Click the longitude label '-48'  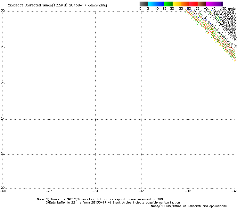coord(188,191)
